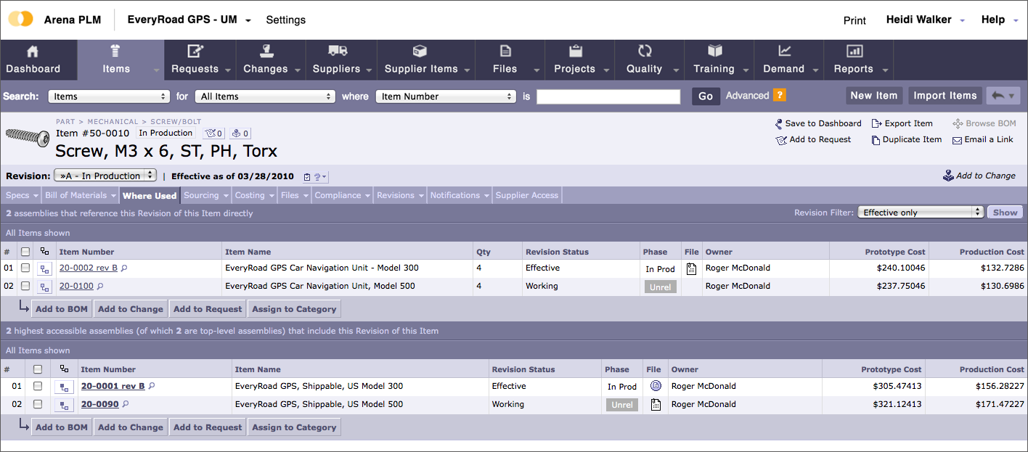Click Export Item
Screen dimensions: 1028x452
[902, 123]
